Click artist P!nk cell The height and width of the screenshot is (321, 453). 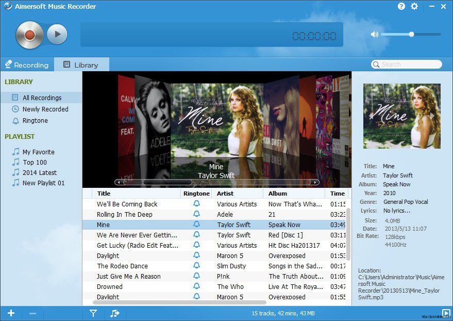223,277
